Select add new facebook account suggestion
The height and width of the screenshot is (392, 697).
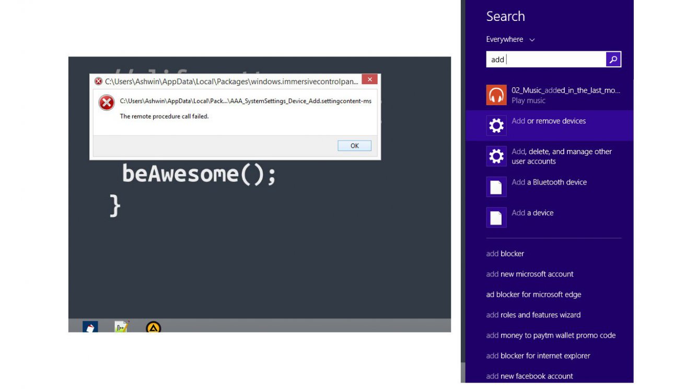coord(529,376)
